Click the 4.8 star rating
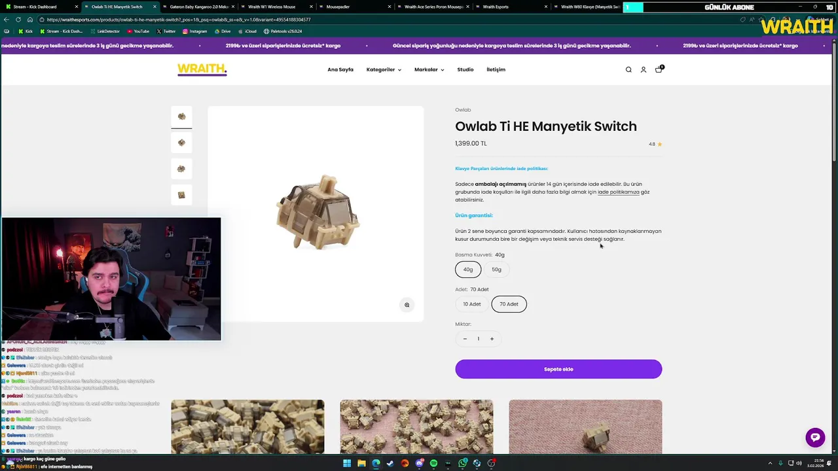 [655, 144]
